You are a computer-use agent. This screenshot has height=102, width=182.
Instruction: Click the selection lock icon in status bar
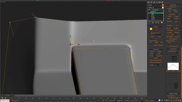tap(103, 100)
